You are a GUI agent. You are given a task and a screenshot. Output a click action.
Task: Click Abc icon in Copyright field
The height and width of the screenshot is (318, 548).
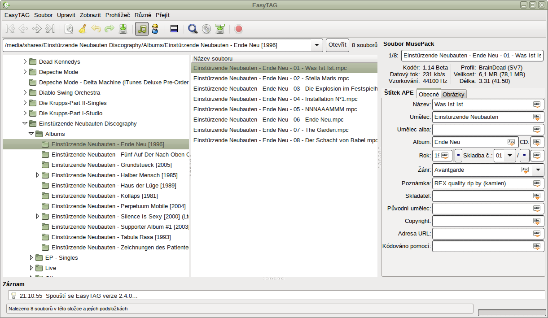[x=537, y=221]
